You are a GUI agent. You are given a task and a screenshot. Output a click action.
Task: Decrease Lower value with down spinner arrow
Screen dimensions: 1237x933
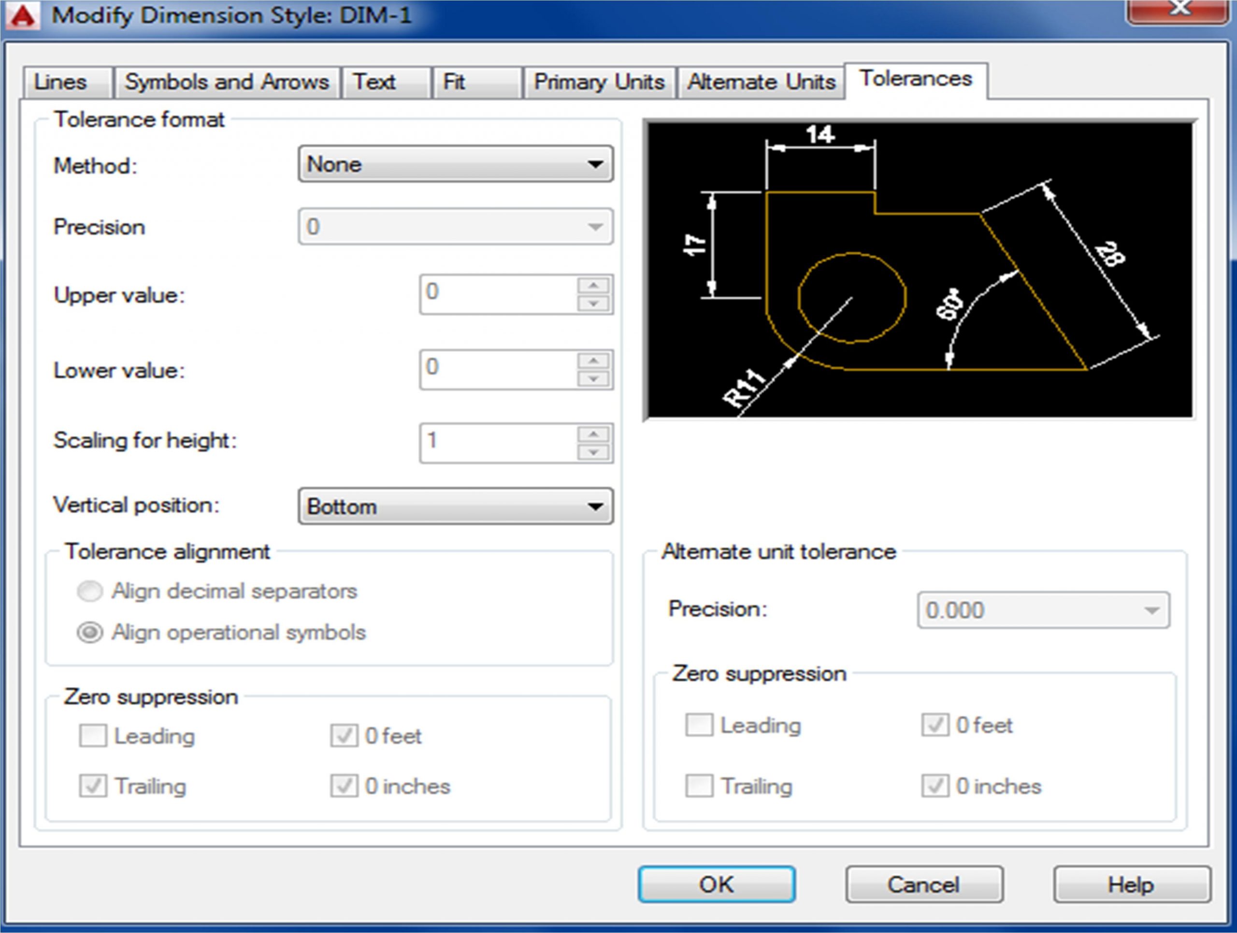pos(593,379)
